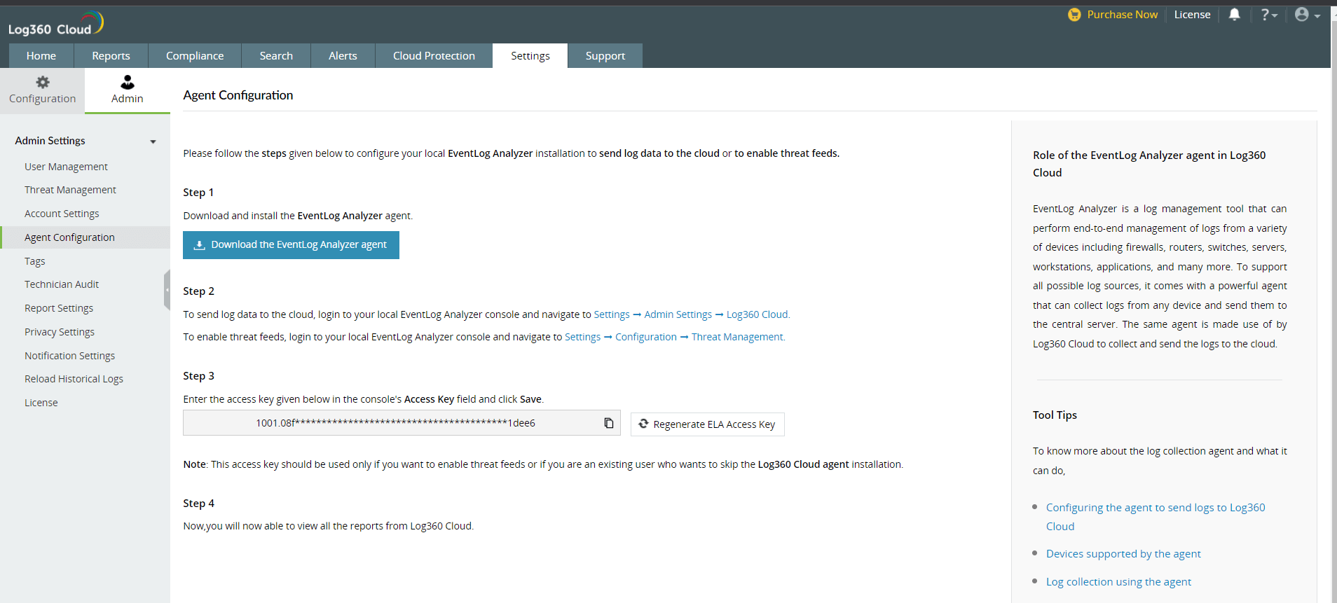Follow the Admin Settings link in Step 2
The image size is (1337, 603).
[x=678, y=314]
